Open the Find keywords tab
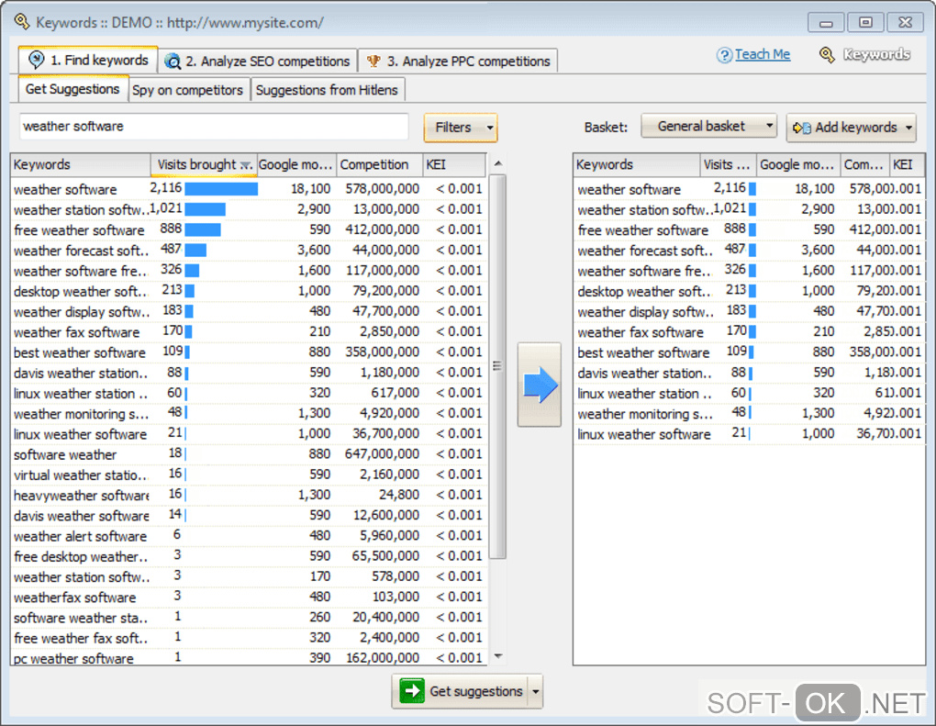Viewport: 936px width, 726px height. pyautogui.click(x=88, y=61)
